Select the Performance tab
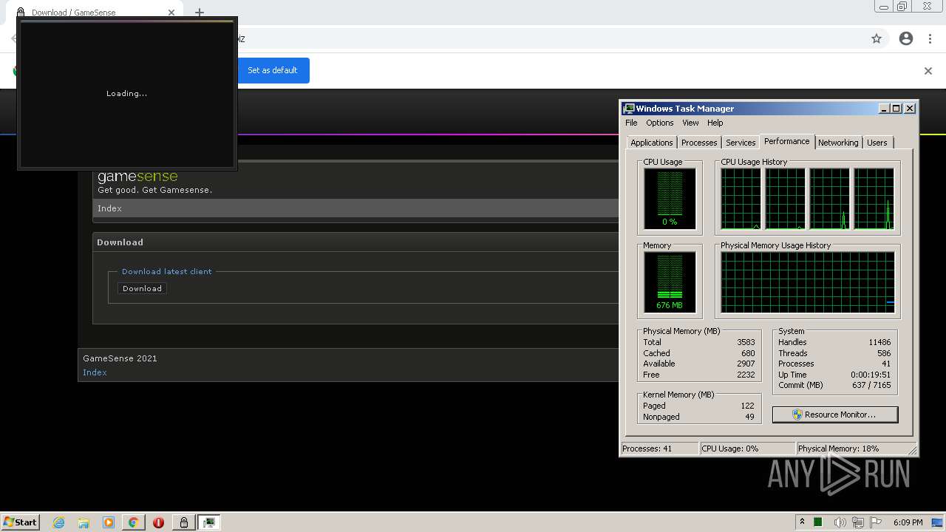This screenshot has height=532, width=946. [786, 141]
